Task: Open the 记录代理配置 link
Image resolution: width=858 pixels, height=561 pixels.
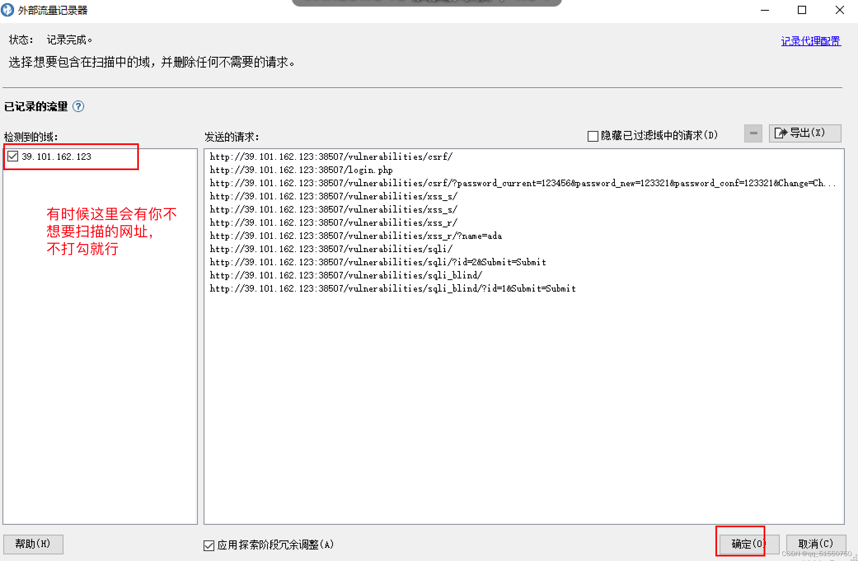Action: pos(811,41)
